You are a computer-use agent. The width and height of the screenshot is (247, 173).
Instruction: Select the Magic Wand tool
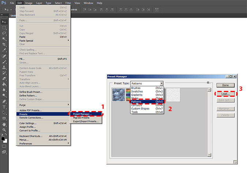coord(4,39)
